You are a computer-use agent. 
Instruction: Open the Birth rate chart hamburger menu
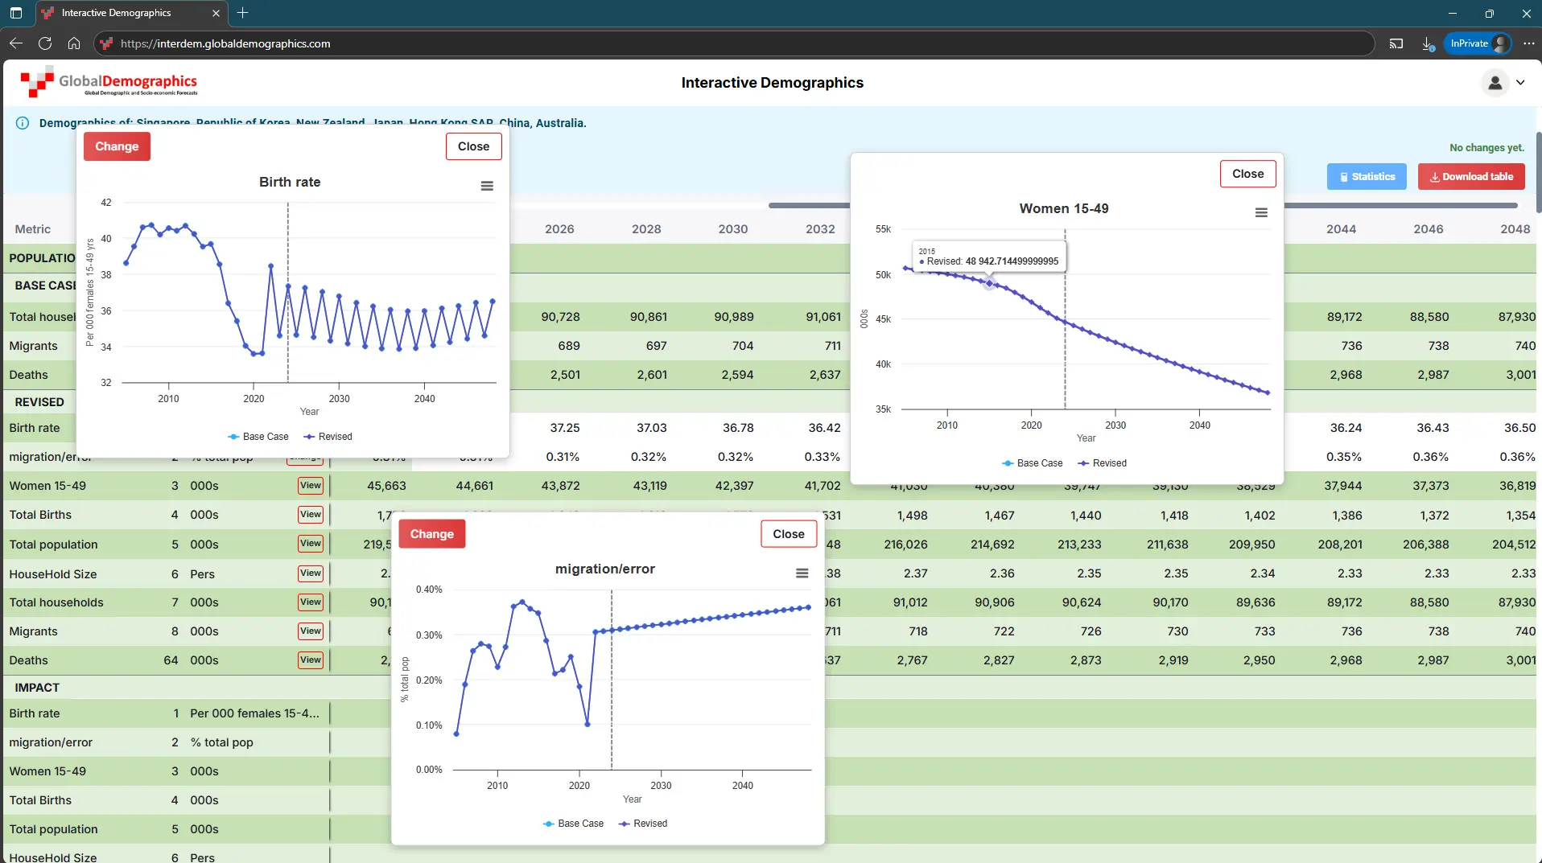pos(487,186)
